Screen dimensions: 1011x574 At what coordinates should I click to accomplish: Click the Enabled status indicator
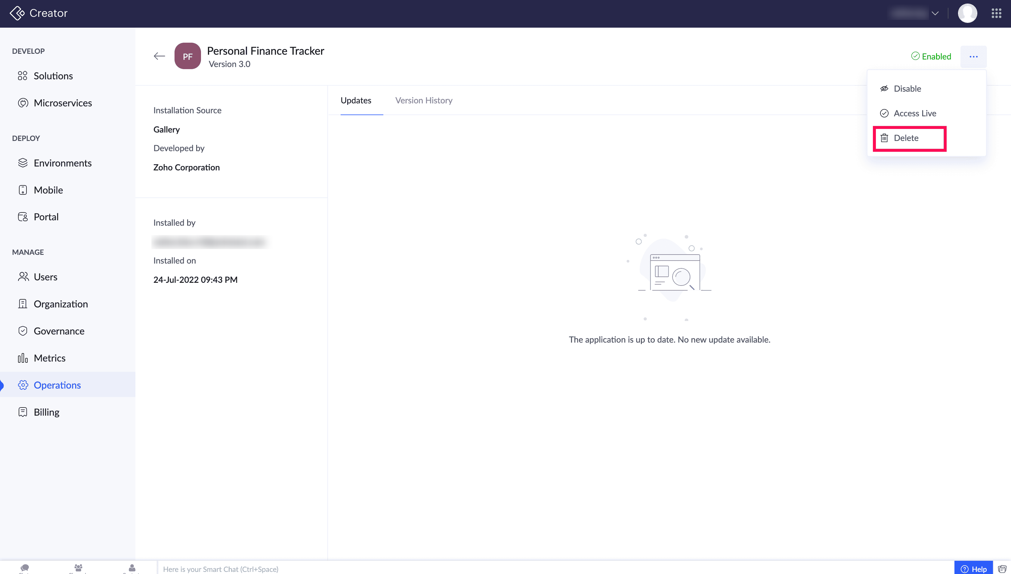931,56
